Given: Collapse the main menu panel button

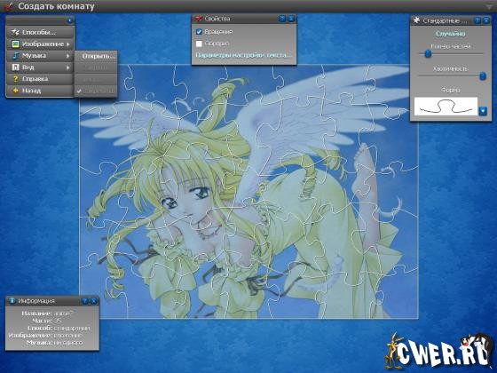Looking at the screenshot, I should click(70, 20).
